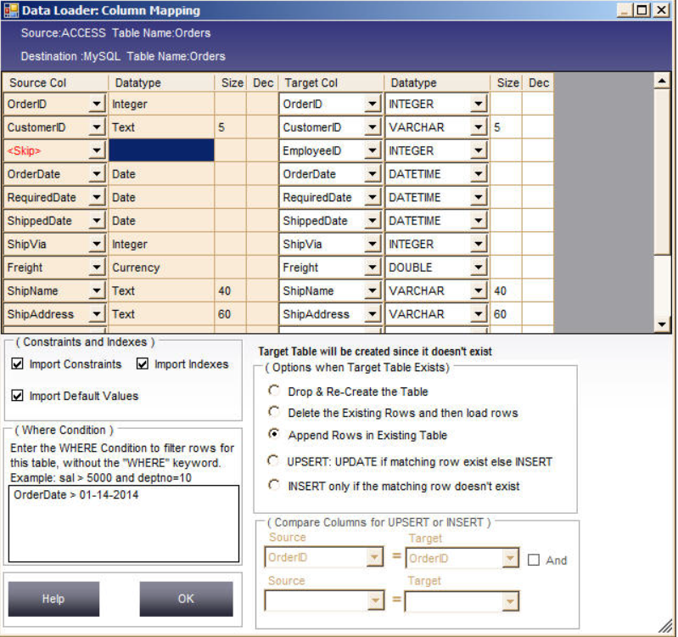Expand the <Skip> source column dropdown
The image size is (678, 637).
tap(97, 150)
